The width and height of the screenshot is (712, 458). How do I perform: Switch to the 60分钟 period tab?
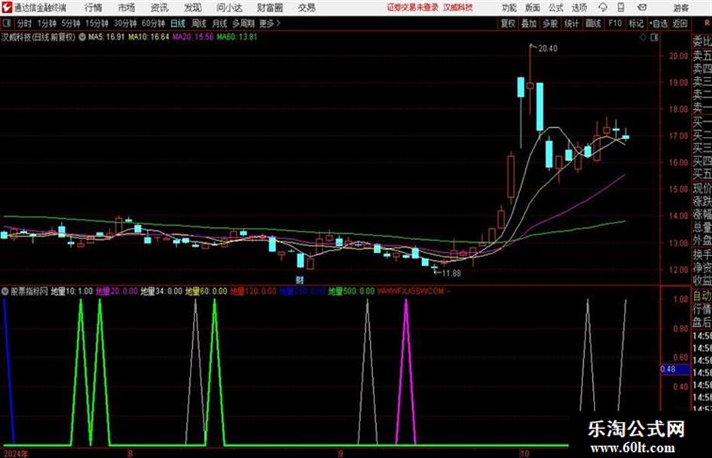(154, 23)
